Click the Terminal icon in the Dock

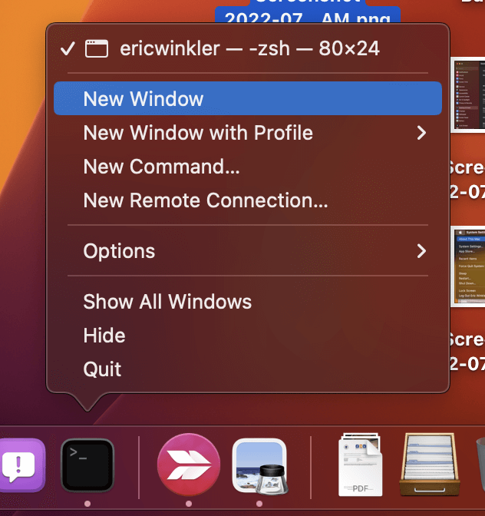87,465
